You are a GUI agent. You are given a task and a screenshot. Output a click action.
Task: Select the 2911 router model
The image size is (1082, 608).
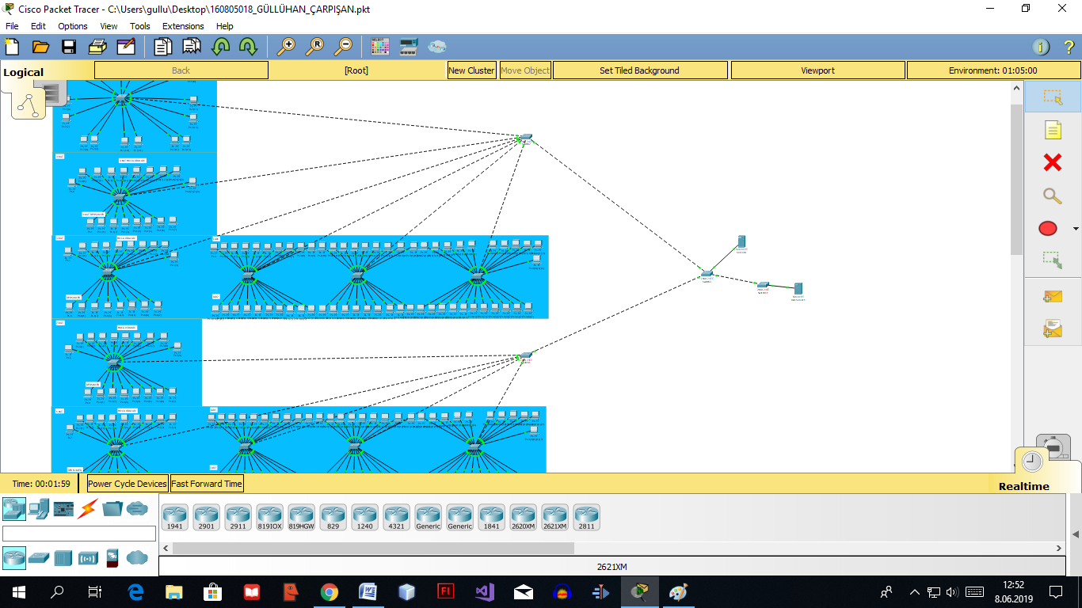click(238, 518)
